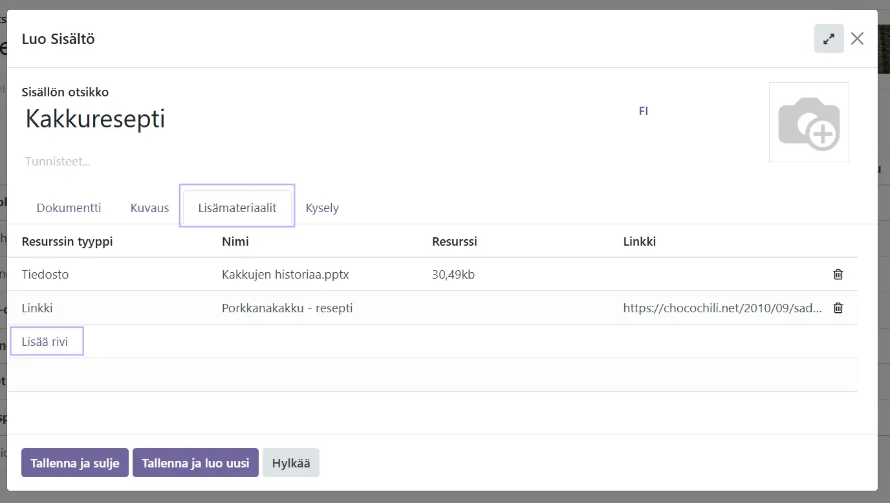Open the Tiedosto resource type cell
Screen dimensions: 890x503
click(45, 274)
